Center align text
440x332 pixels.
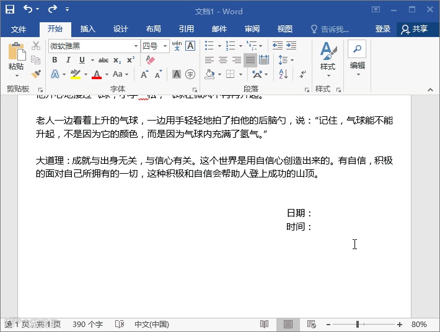223,60
